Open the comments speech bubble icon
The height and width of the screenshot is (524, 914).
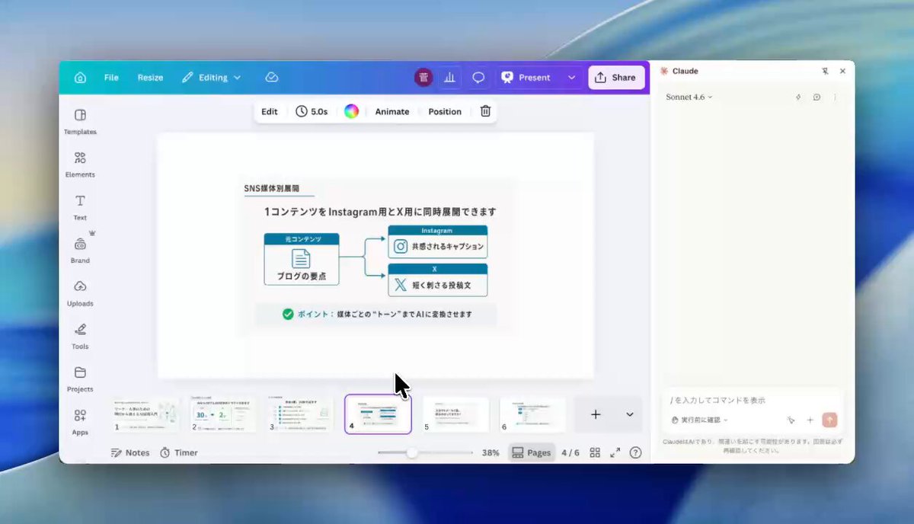[478, 78]
